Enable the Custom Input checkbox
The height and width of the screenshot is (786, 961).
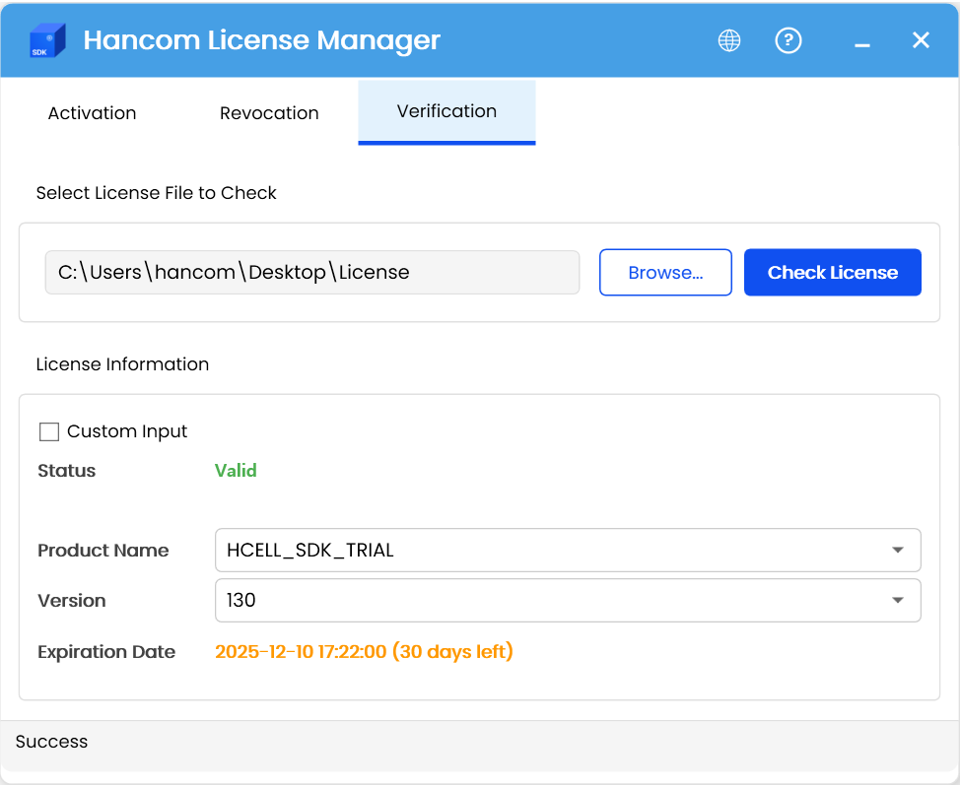click(49, 431)
